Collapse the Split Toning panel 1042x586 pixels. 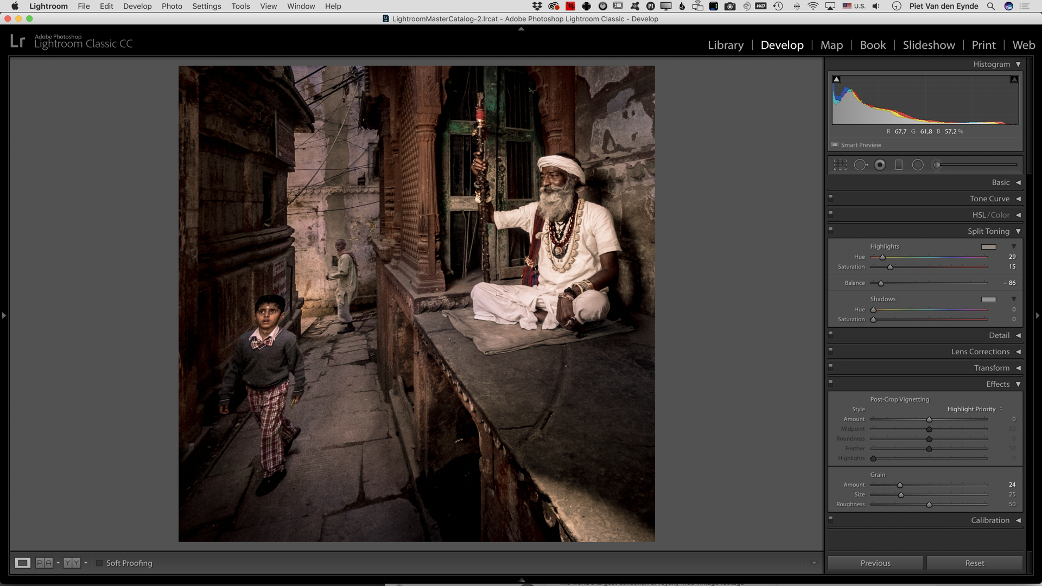tap(1018, 231)
